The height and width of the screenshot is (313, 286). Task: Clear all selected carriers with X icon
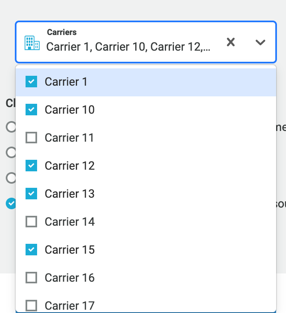click(x=231, y=42)
